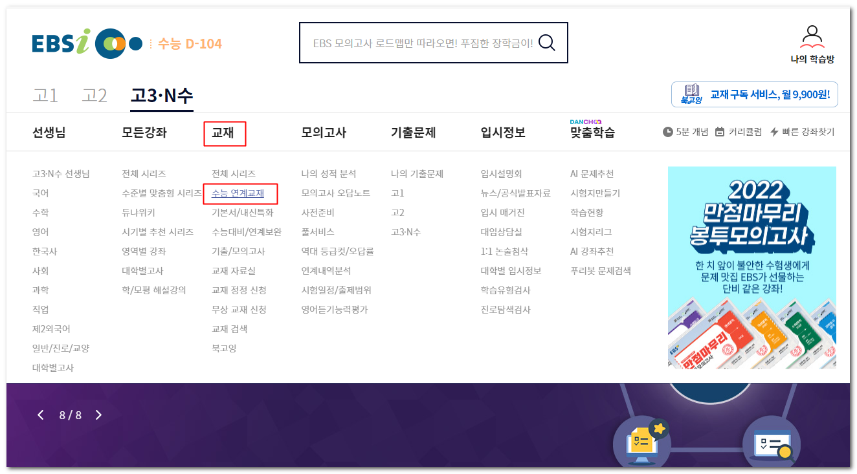
Task: Open 시험지만들기 link
Action: 595,193
